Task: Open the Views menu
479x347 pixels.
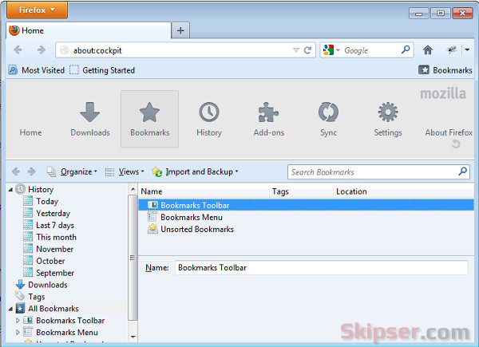Action: point(125,172)
